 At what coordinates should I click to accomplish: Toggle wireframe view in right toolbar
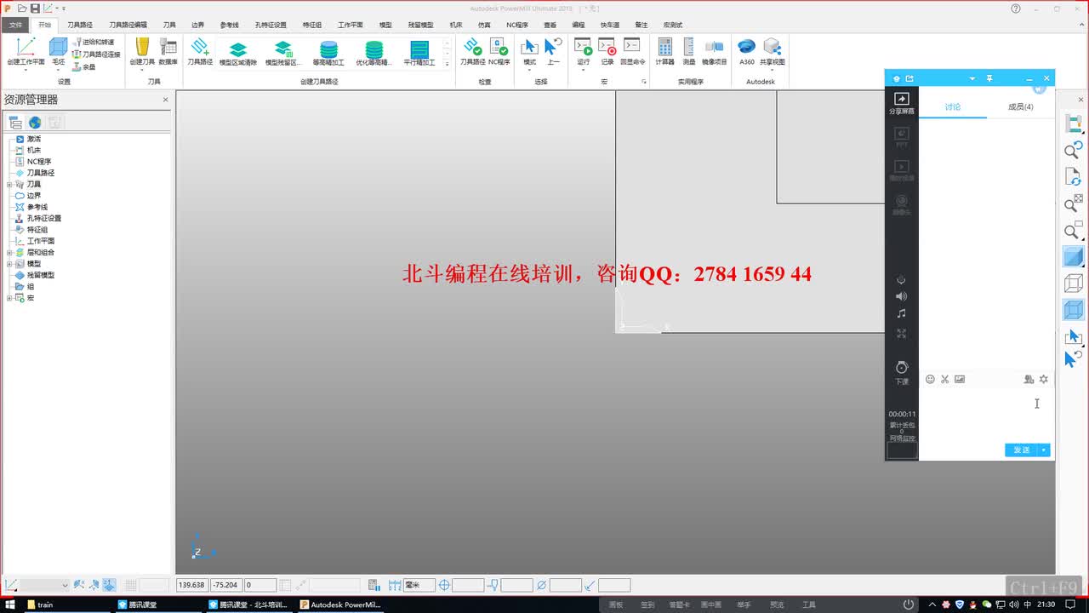(1074, 283)
